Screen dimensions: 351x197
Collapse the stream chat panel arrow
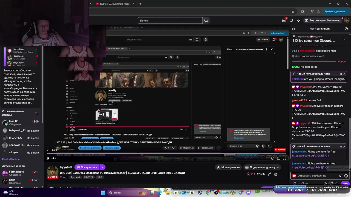(x=294, y=29)
